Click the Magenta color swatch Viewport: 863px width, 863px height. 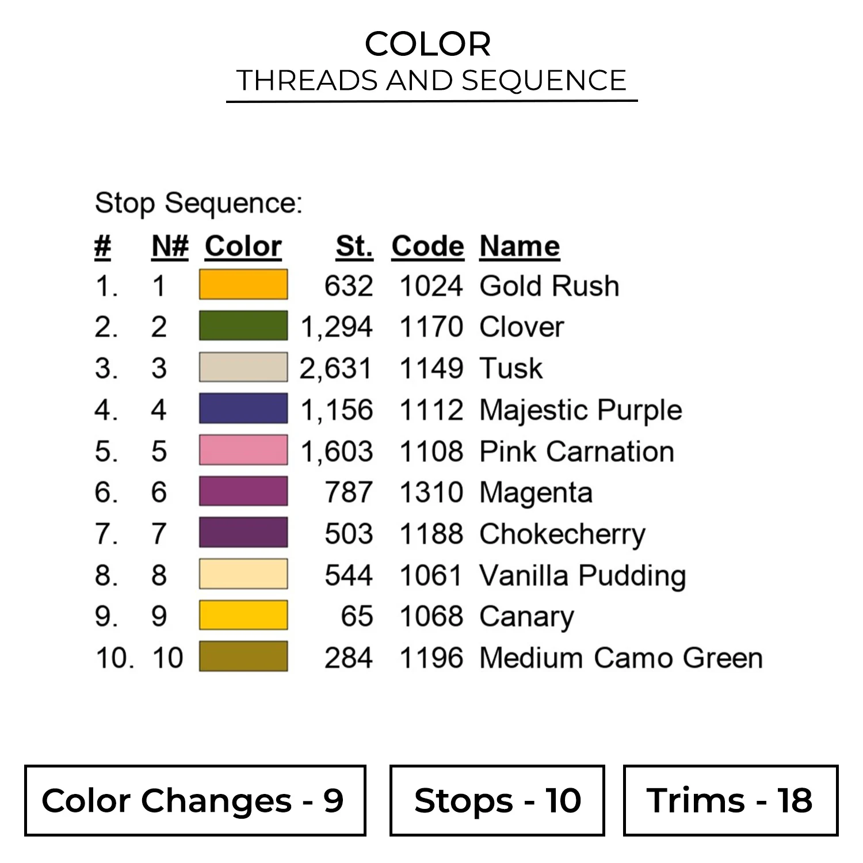tap(243, 492)
